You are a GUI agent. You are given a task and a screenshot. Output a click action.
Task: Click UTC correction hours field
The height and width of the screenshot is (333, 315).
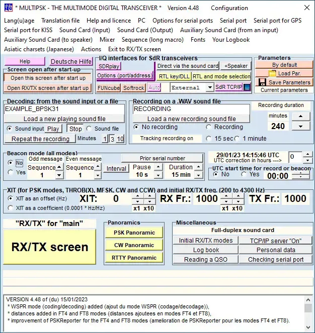pos(295,157)
